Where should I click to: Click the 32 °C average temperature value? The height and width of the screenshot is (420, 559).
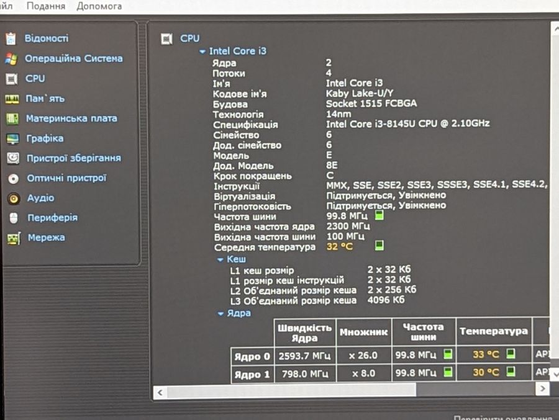[x=339, y=246]
